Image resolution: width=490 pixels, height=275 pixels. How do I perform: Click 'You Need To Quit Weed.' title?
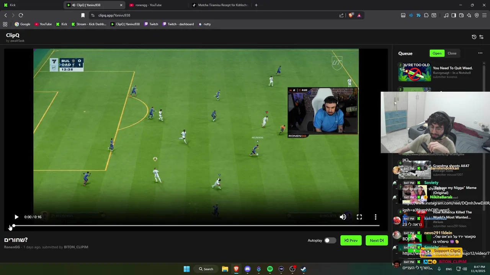coord(452,68)
